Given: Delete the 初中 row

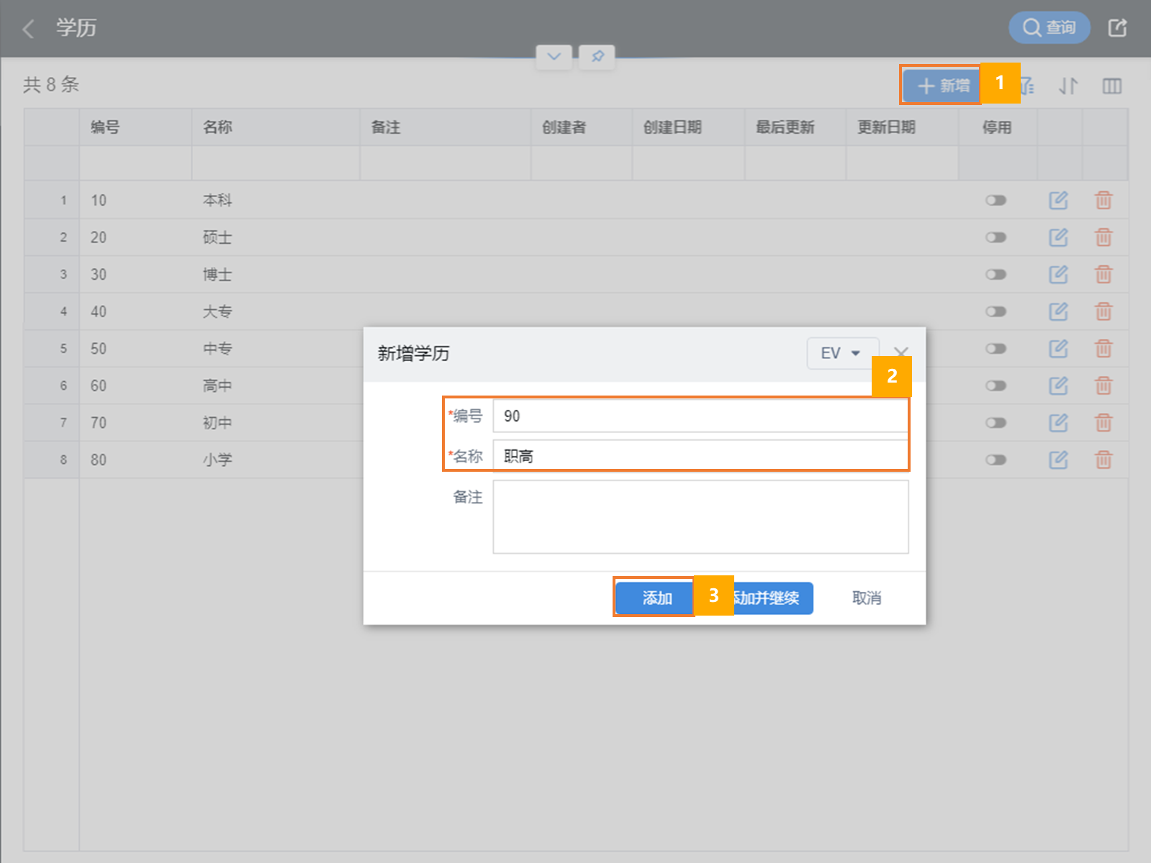Looking at the screenshot, I should 1103,423.
